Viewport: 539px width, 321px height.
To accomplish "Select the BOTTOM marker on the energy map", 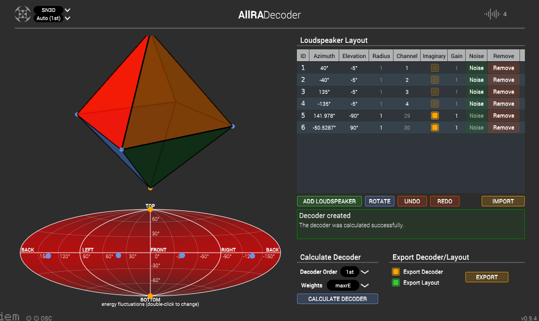I will (150, 296).
